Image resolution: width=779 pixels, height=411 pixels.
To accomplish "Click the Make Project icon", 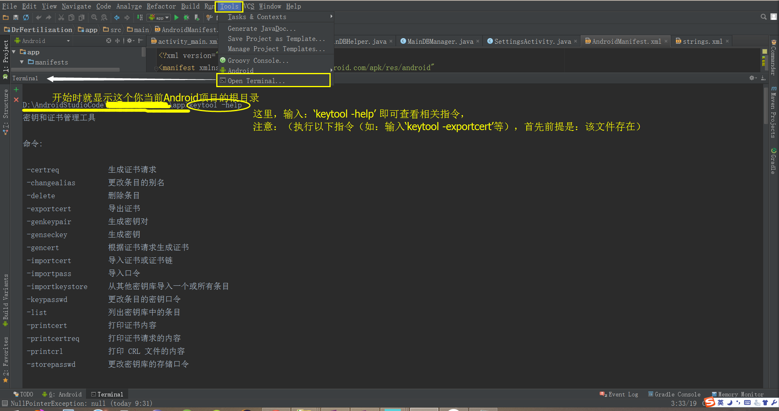I will [x=140, y=17].
